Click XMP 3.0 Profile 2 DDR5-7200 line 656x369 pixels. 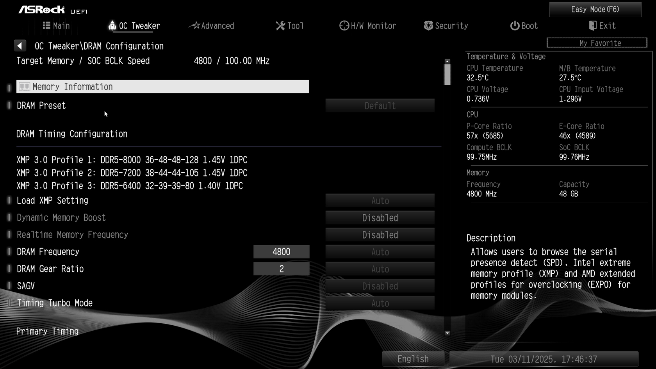click(132, 173)
